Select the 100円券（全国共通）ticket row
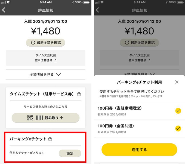Viewport: 185px width, 164px height. 139,128
